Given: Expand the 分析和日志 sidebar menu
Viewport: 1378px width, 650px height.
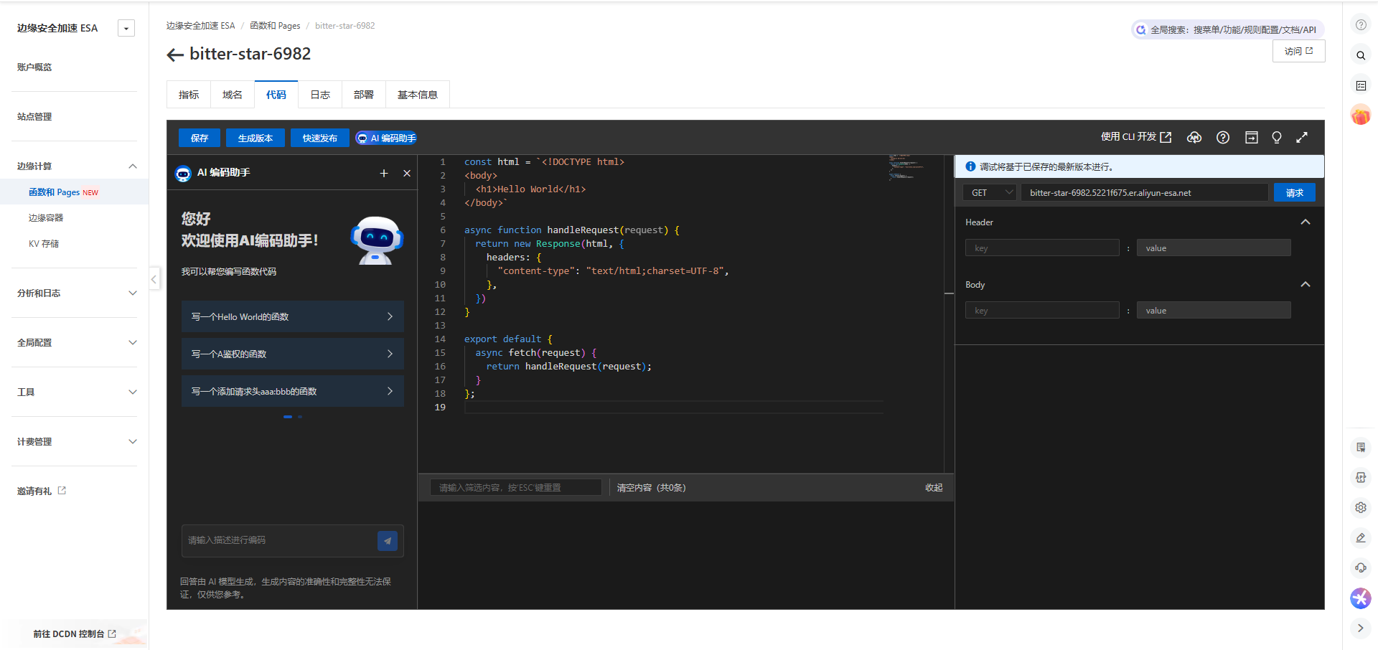Looking at the screenshot, I should tap(75, 293).
